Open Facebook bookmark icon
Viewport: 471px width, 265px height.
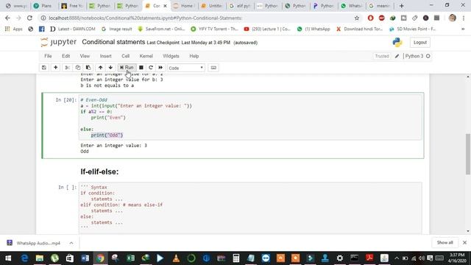point(41,29)
